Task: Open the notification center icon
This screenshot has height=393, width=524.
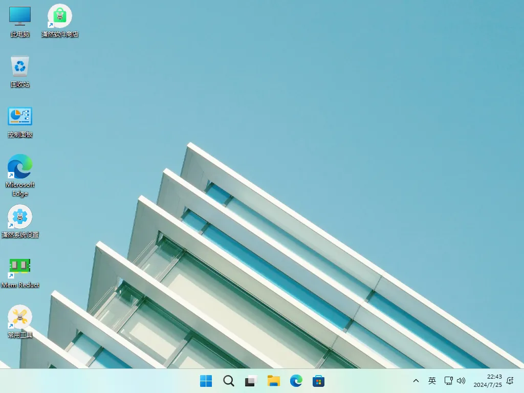Action: tap(510, 381)
